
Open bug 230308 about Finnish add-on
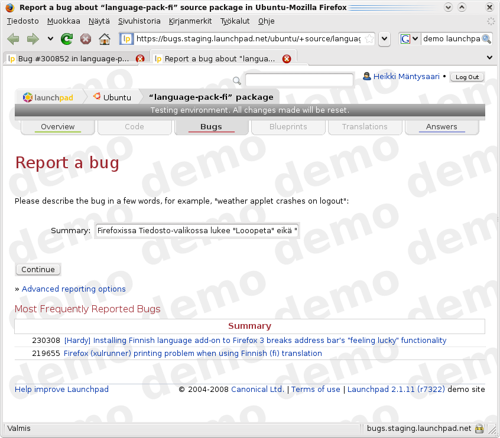coord(255,341)
